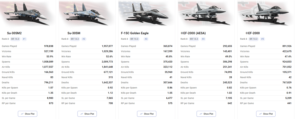
Task: Click the Show Plot chart icon under Su-30SM
Action: [x=82, y=114]
